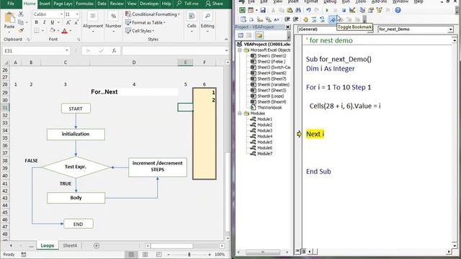Open the font size dropdown
The image size is (461, 259).
[x=77, y=14]
